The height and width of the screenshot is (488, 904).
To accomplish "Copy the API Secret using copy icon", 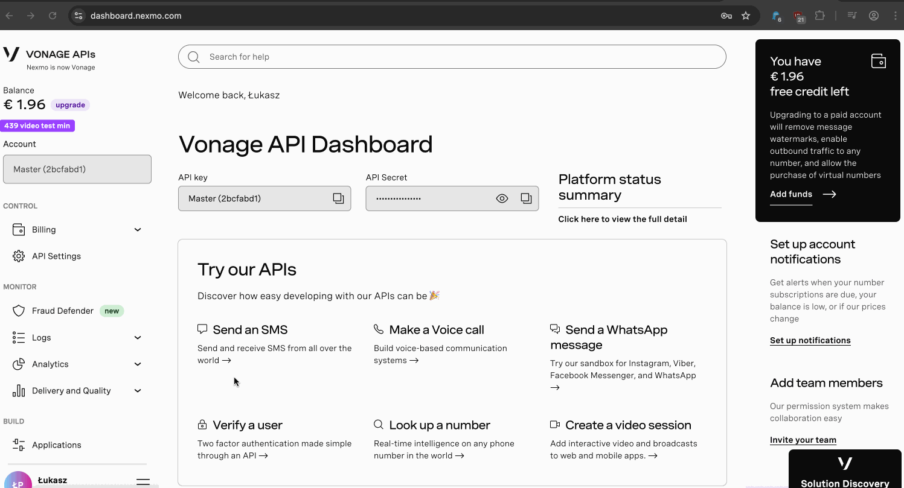I will click(526, 198).
